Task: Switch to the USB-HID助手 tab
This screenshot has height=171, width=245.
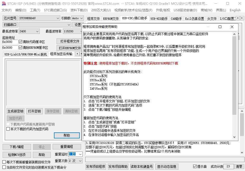Action: [x=159, y=19]
